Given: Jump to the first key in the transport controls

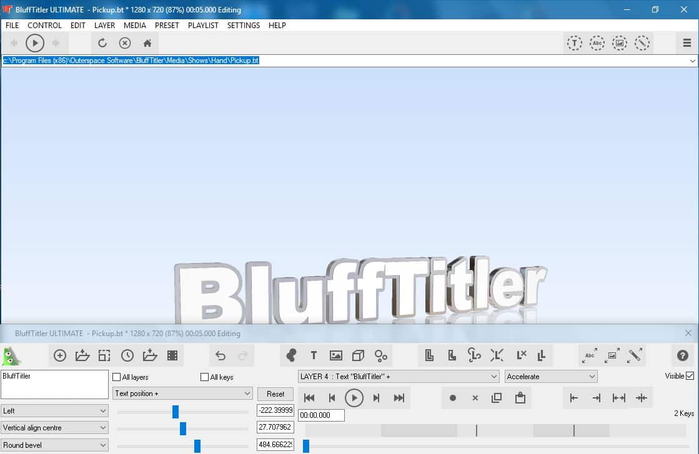Looking at the screenshot, I should point(309,398).
